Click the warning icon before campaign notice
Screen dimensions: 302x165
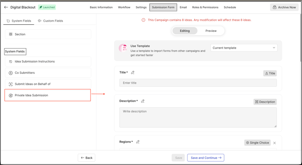click(143, 20)
